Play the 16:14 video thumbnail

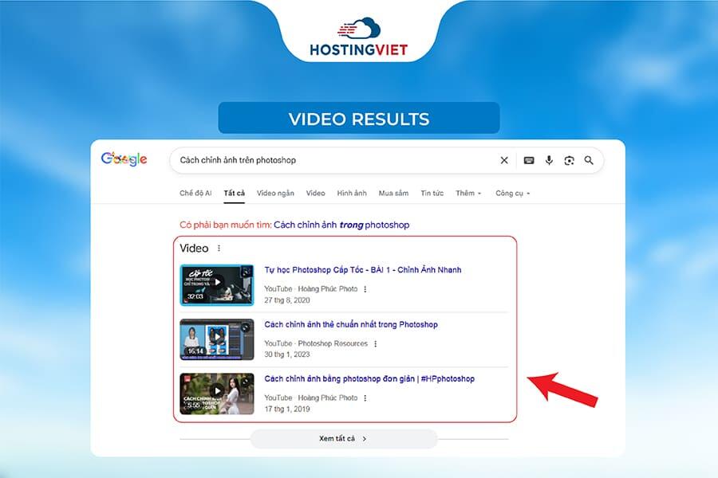point(216,339)
